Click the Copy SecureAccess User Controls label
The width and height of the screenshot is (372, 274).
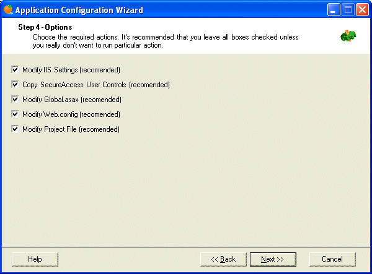point(96,85)
